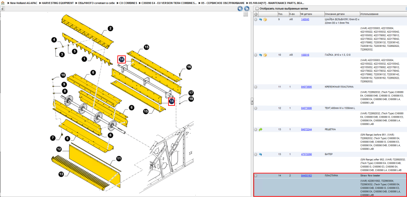The image size is (407, 197).
Task: Select 'КРЕПЕЖНАЯ ПЛАСТИНА' description text
Action: pos(339,87)
